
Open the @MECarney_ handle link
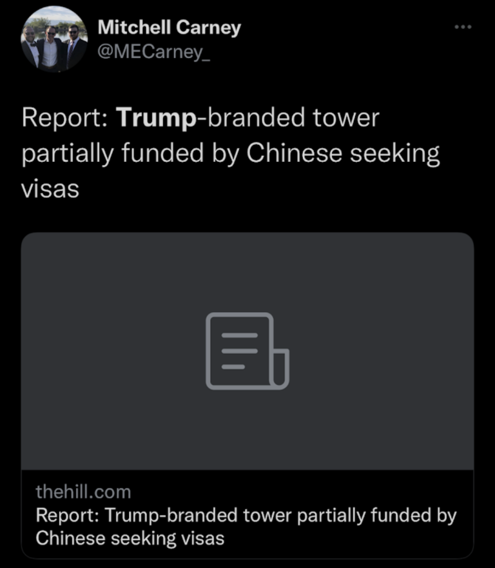153,52
